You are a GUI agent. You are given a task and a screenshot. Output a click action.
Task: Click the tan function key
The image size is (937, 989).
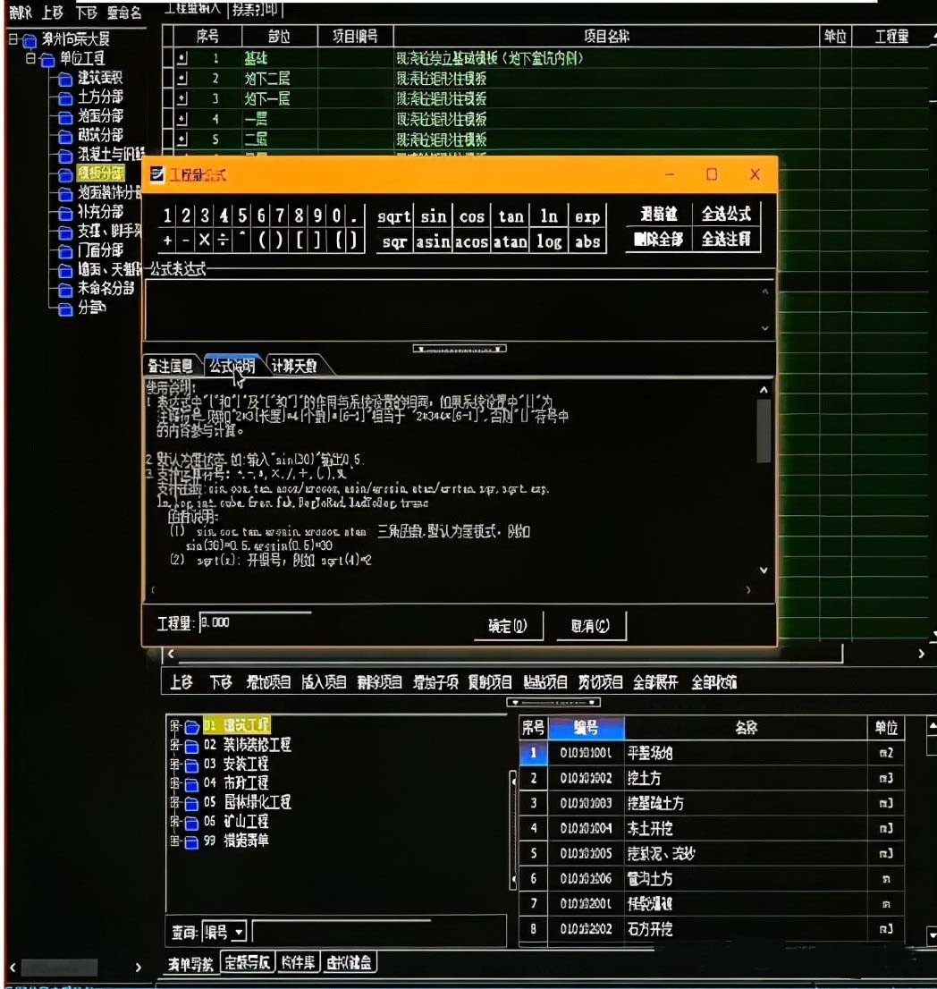(x=511, y=216)
